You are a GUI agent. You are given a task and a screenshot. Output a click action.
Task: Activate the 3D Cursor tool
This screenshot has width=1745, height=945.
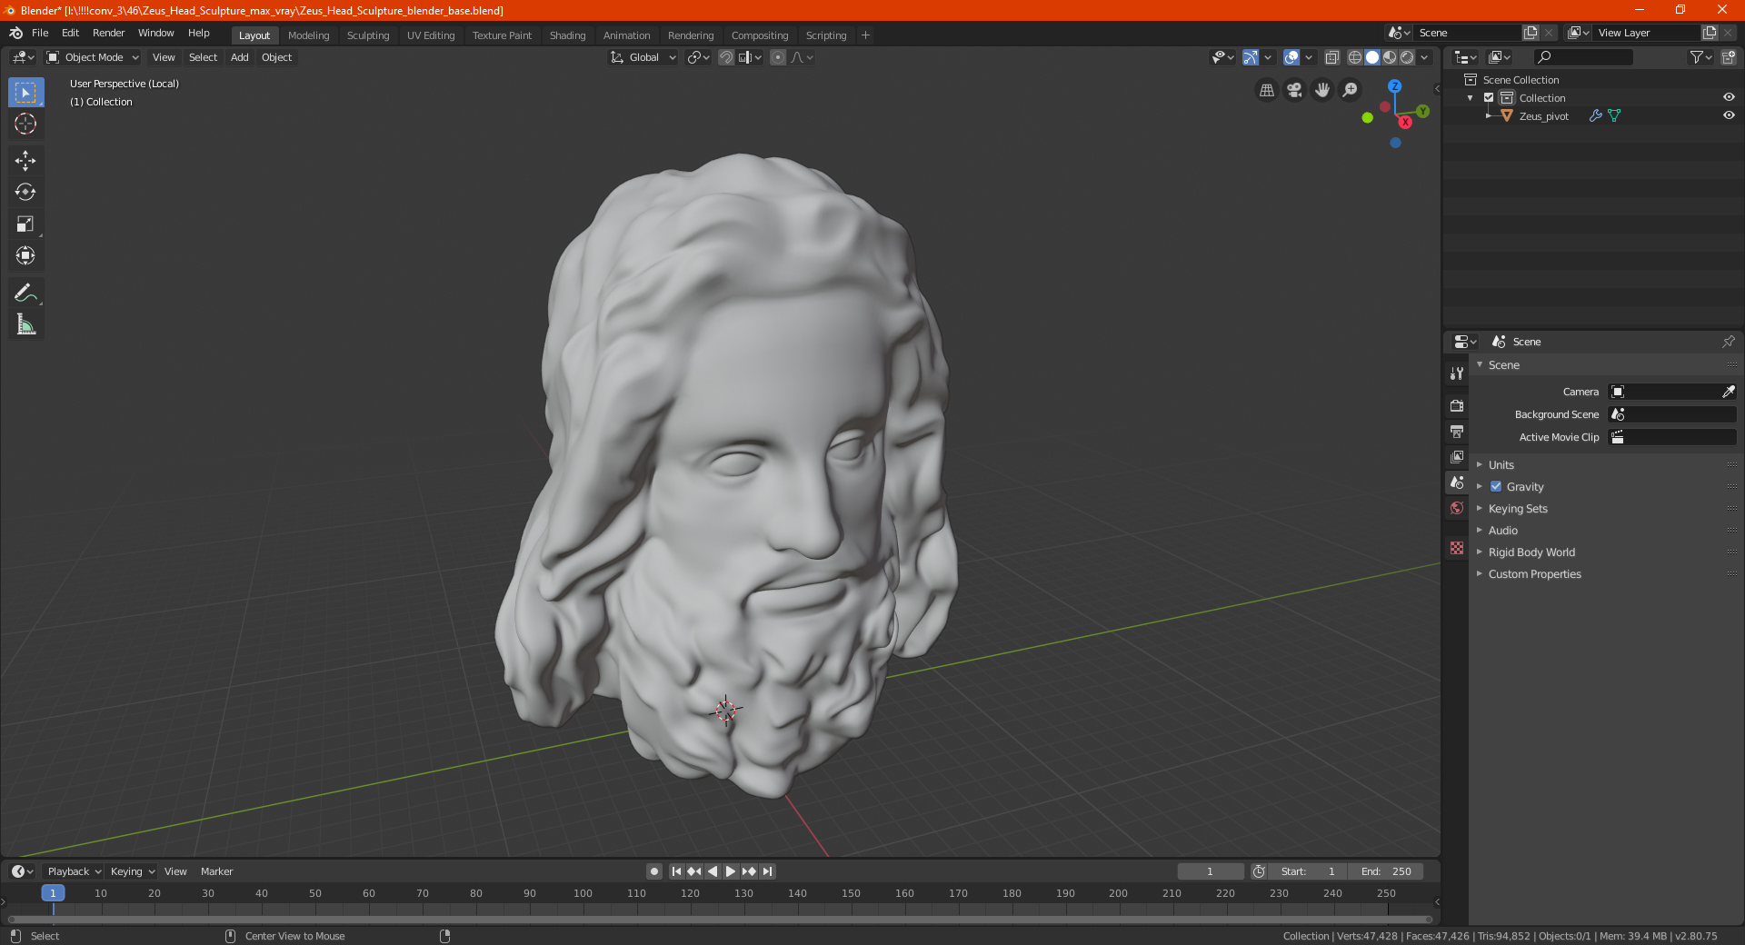coord(25,124)
